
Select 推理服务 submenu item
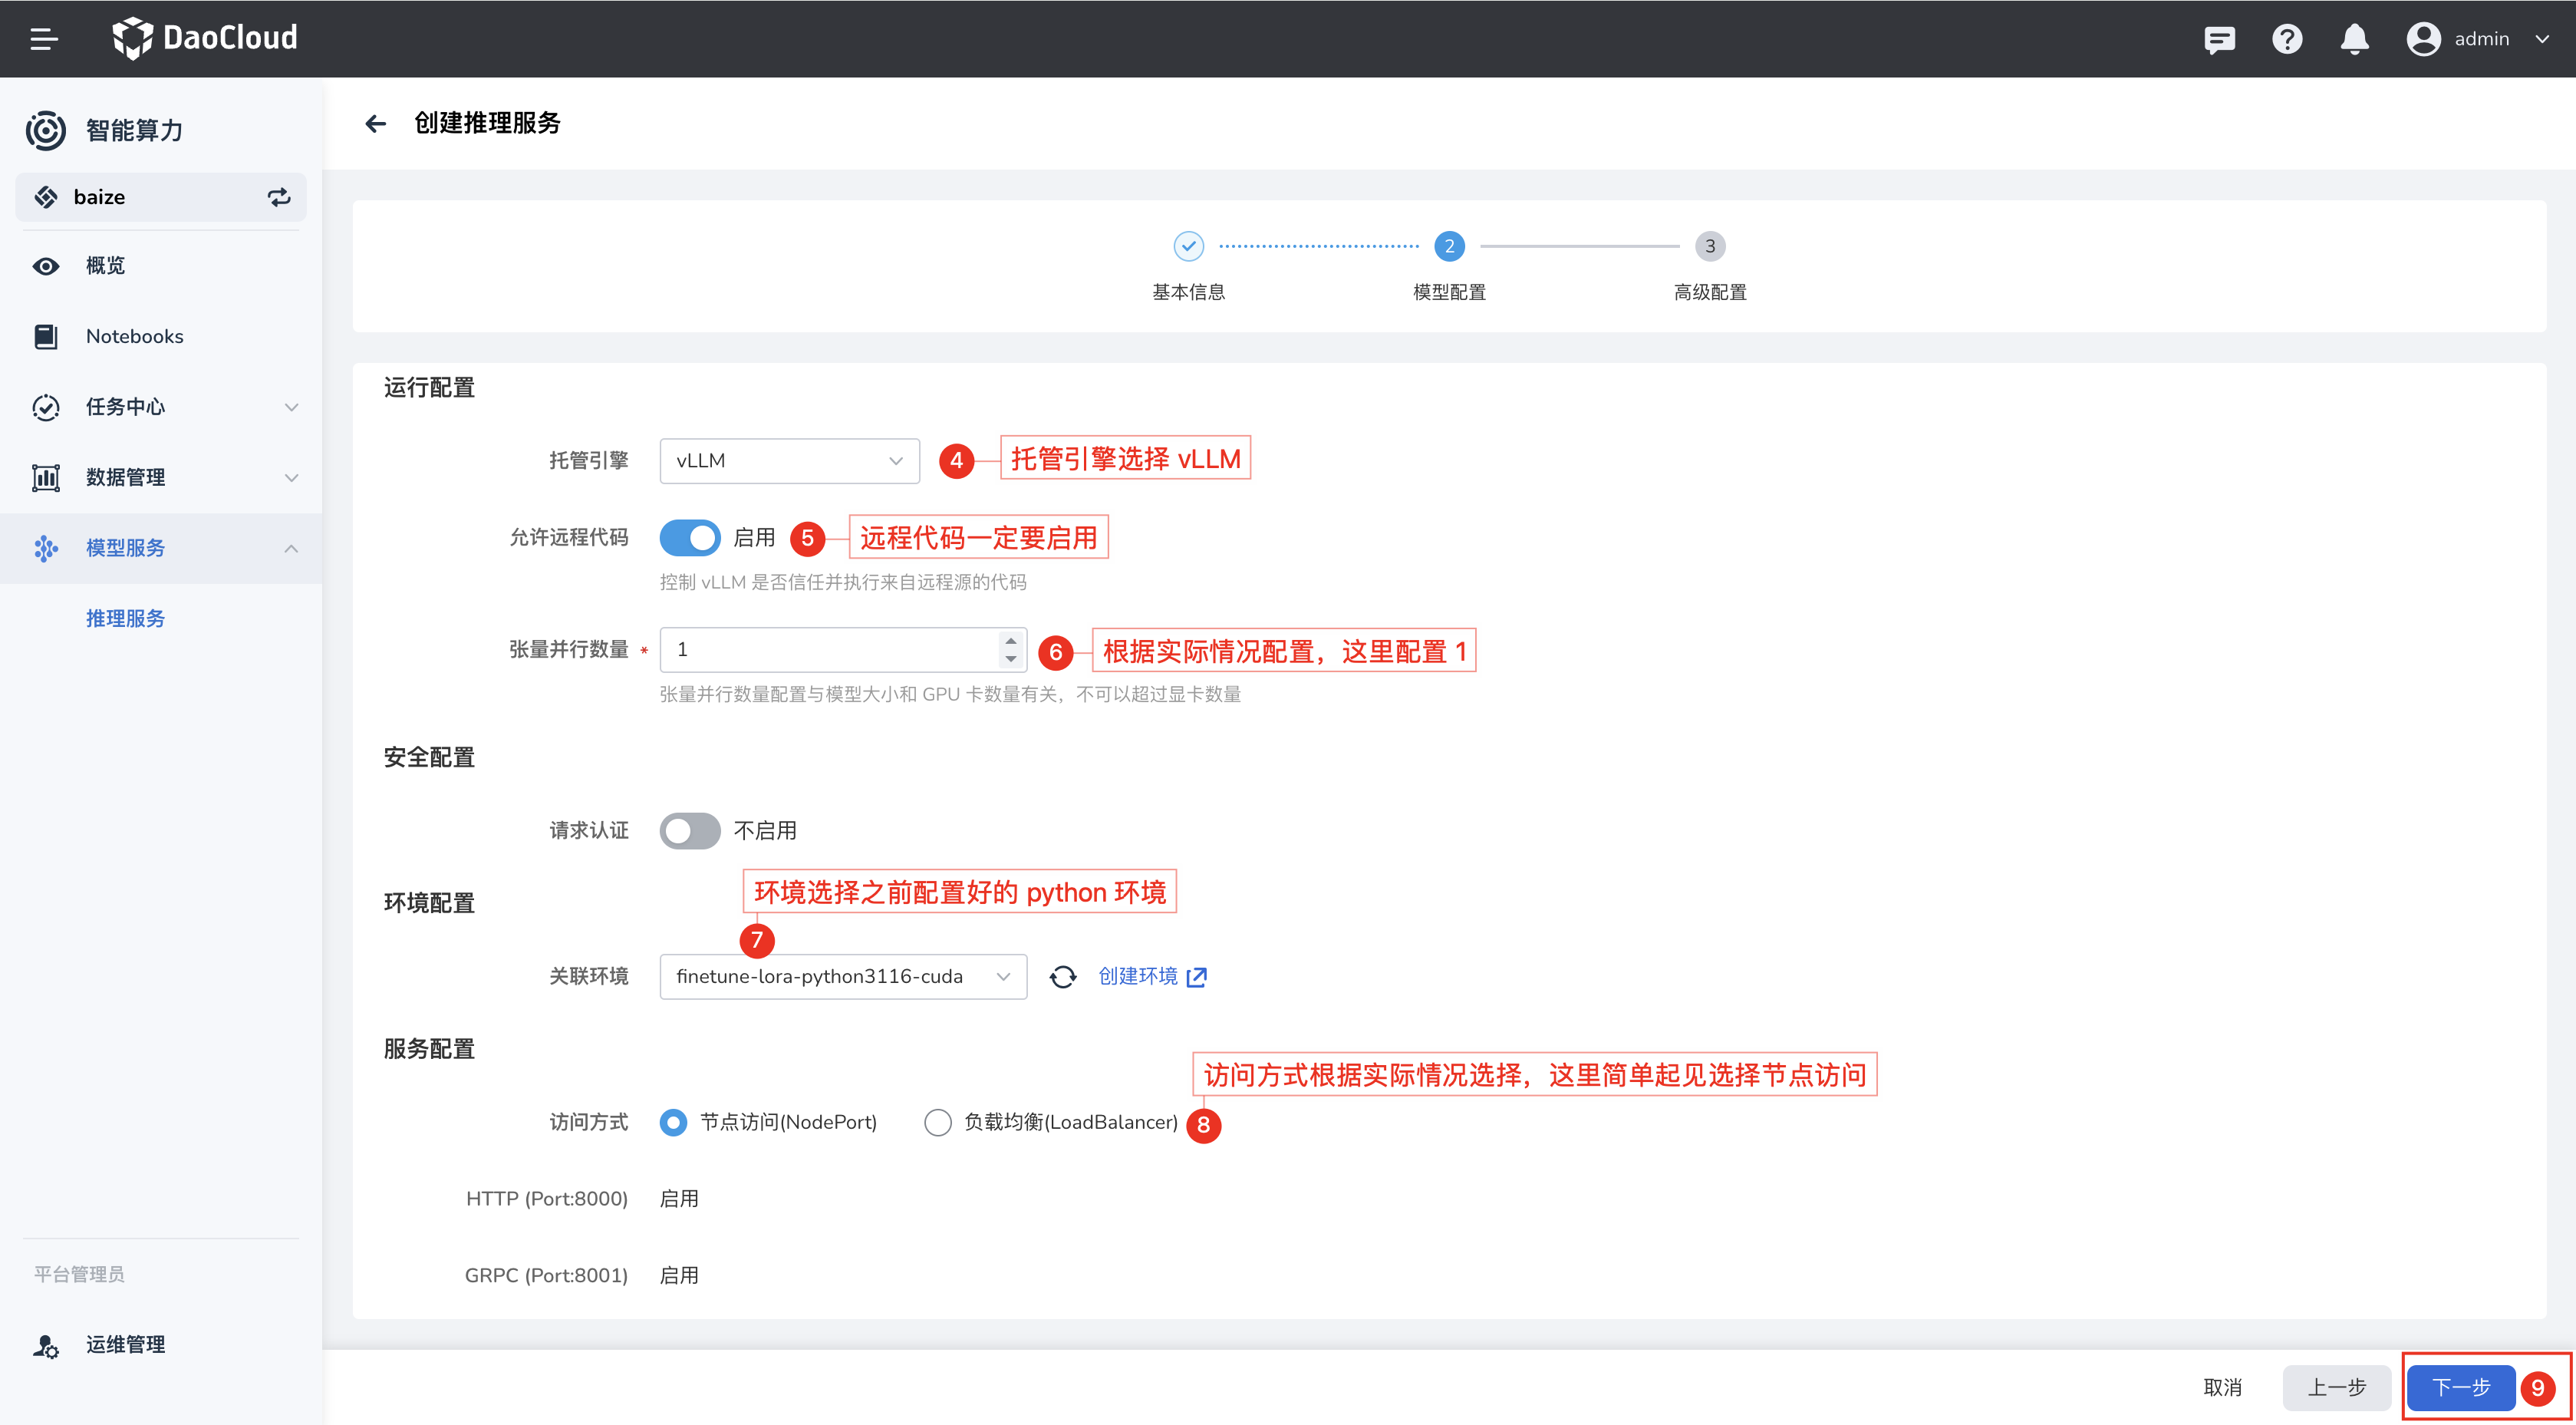pyautogui.click(x=125, y=618)
